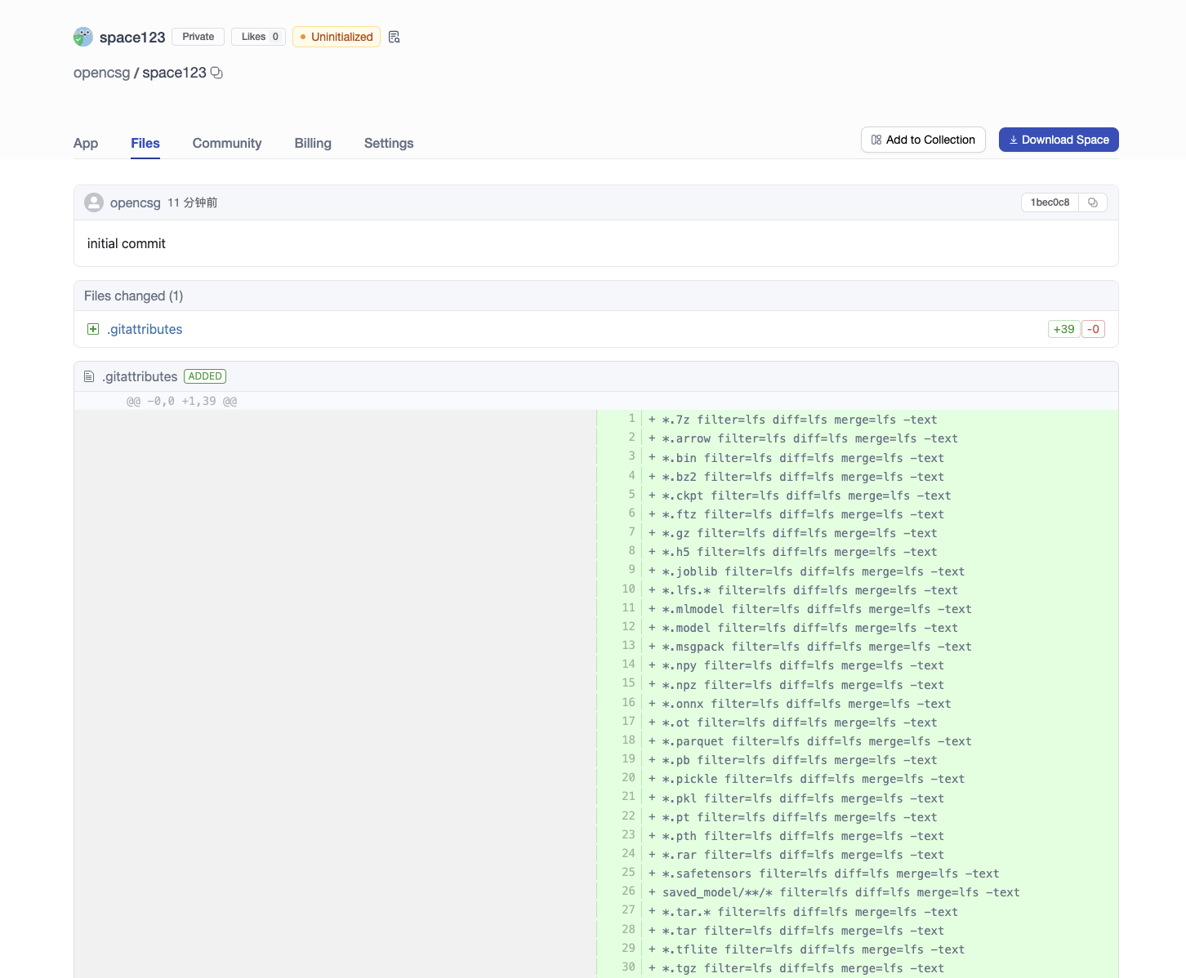The image size is (1186, 978).
Task: Click the opencsg namespace link in the path
Action: point(101,73)
